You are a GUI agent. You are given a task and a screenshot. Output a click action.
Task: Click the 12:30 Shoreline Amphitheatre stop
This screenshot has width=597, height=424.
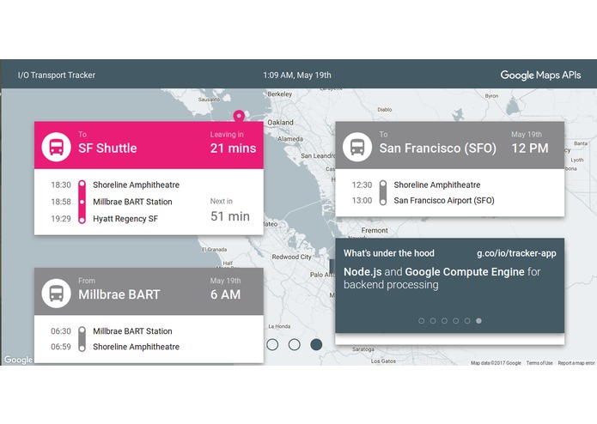point(416,185)
